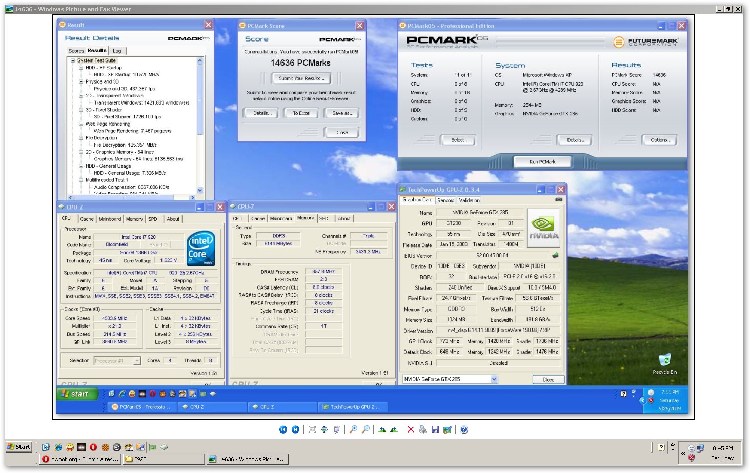Click the floppy disk Copy To icon

[x=435, y=429]
